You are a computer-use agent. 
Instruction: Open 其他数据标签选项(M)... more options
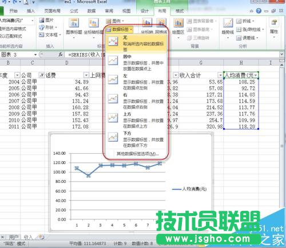(x=138, y=154)
